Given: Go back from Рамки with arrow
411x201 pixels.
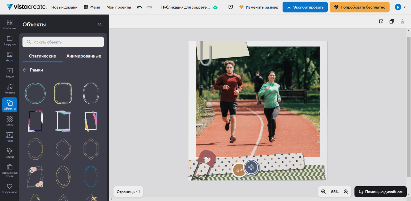Looking at the screenshot, I should pos(25,70).
